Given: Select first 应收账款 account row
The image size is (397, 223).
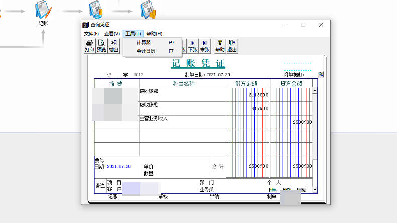Looking at the screenshot, I should (182, 95).
